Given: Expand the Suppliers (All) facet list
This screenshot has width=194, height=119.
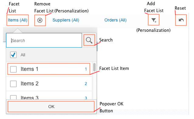Looking at the screenshot, I should pos(66,20).
